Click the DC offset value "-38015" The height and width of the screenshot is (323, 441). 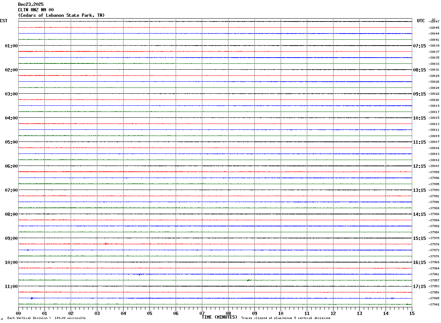pyautogui.click(x=434, y=118)
